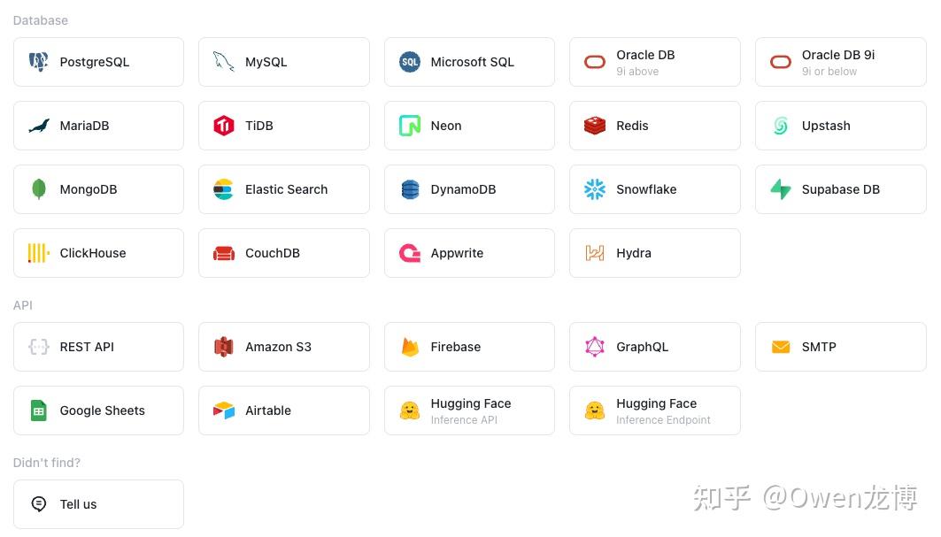Select the Supabase DB card

tap(841, 189)
